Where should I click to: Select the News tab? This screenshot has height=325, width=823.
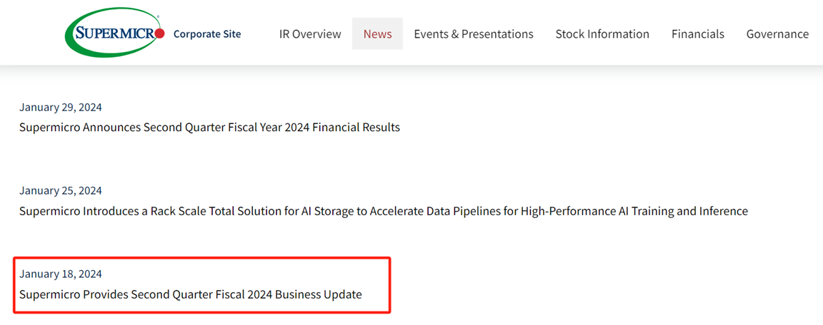(x=377, y=34)
